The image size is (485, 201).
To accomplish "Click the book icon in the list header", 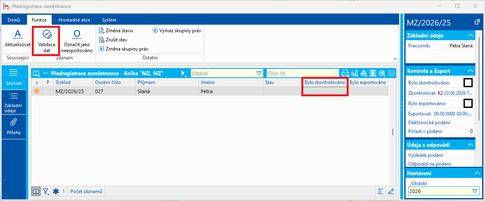I will click(x=36, y=73).
